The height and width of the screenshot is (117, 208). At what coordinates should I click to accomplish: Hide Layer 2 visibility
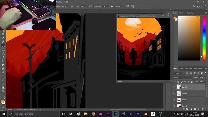coord(175,100)
